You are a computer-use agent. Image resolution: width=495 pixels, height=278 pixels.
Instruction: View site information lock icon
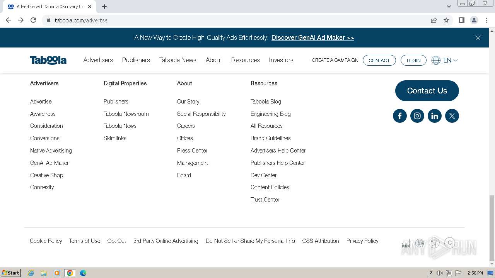pos(48,20)
